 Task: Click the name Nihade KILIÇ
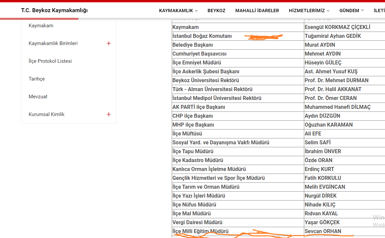[320, 205]
